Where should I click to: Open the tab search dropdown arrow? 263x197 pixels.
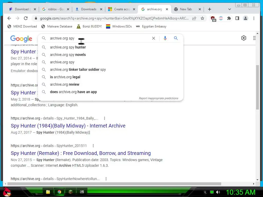230,9
